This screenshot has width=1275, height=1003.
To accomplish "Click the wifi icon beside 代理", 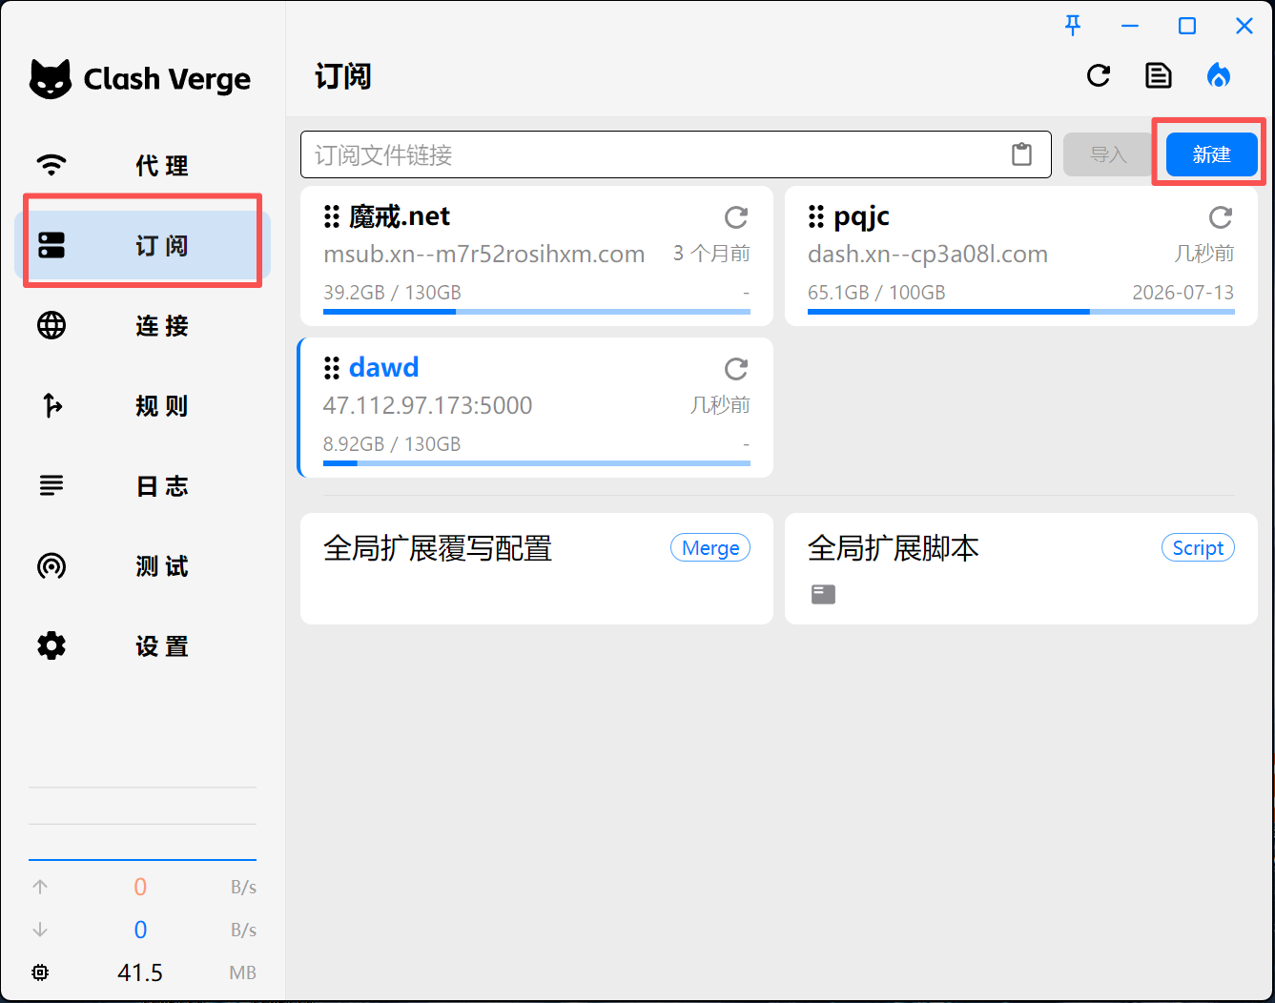I will point(51,165).
